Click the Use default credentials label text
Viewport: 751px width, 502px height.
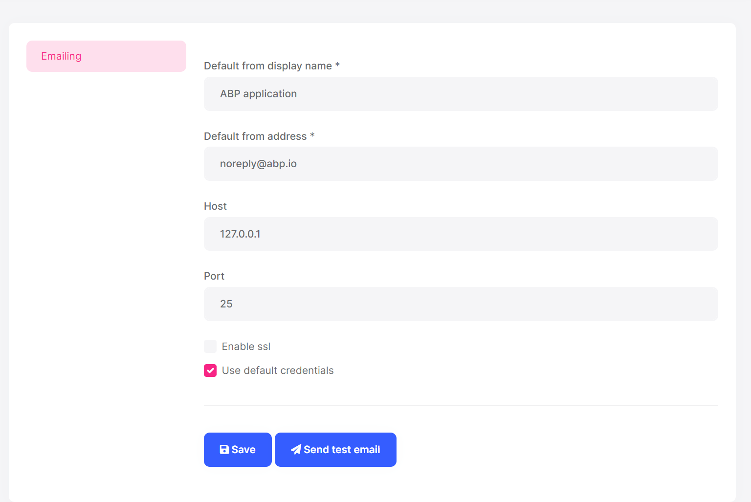point(277,371)
